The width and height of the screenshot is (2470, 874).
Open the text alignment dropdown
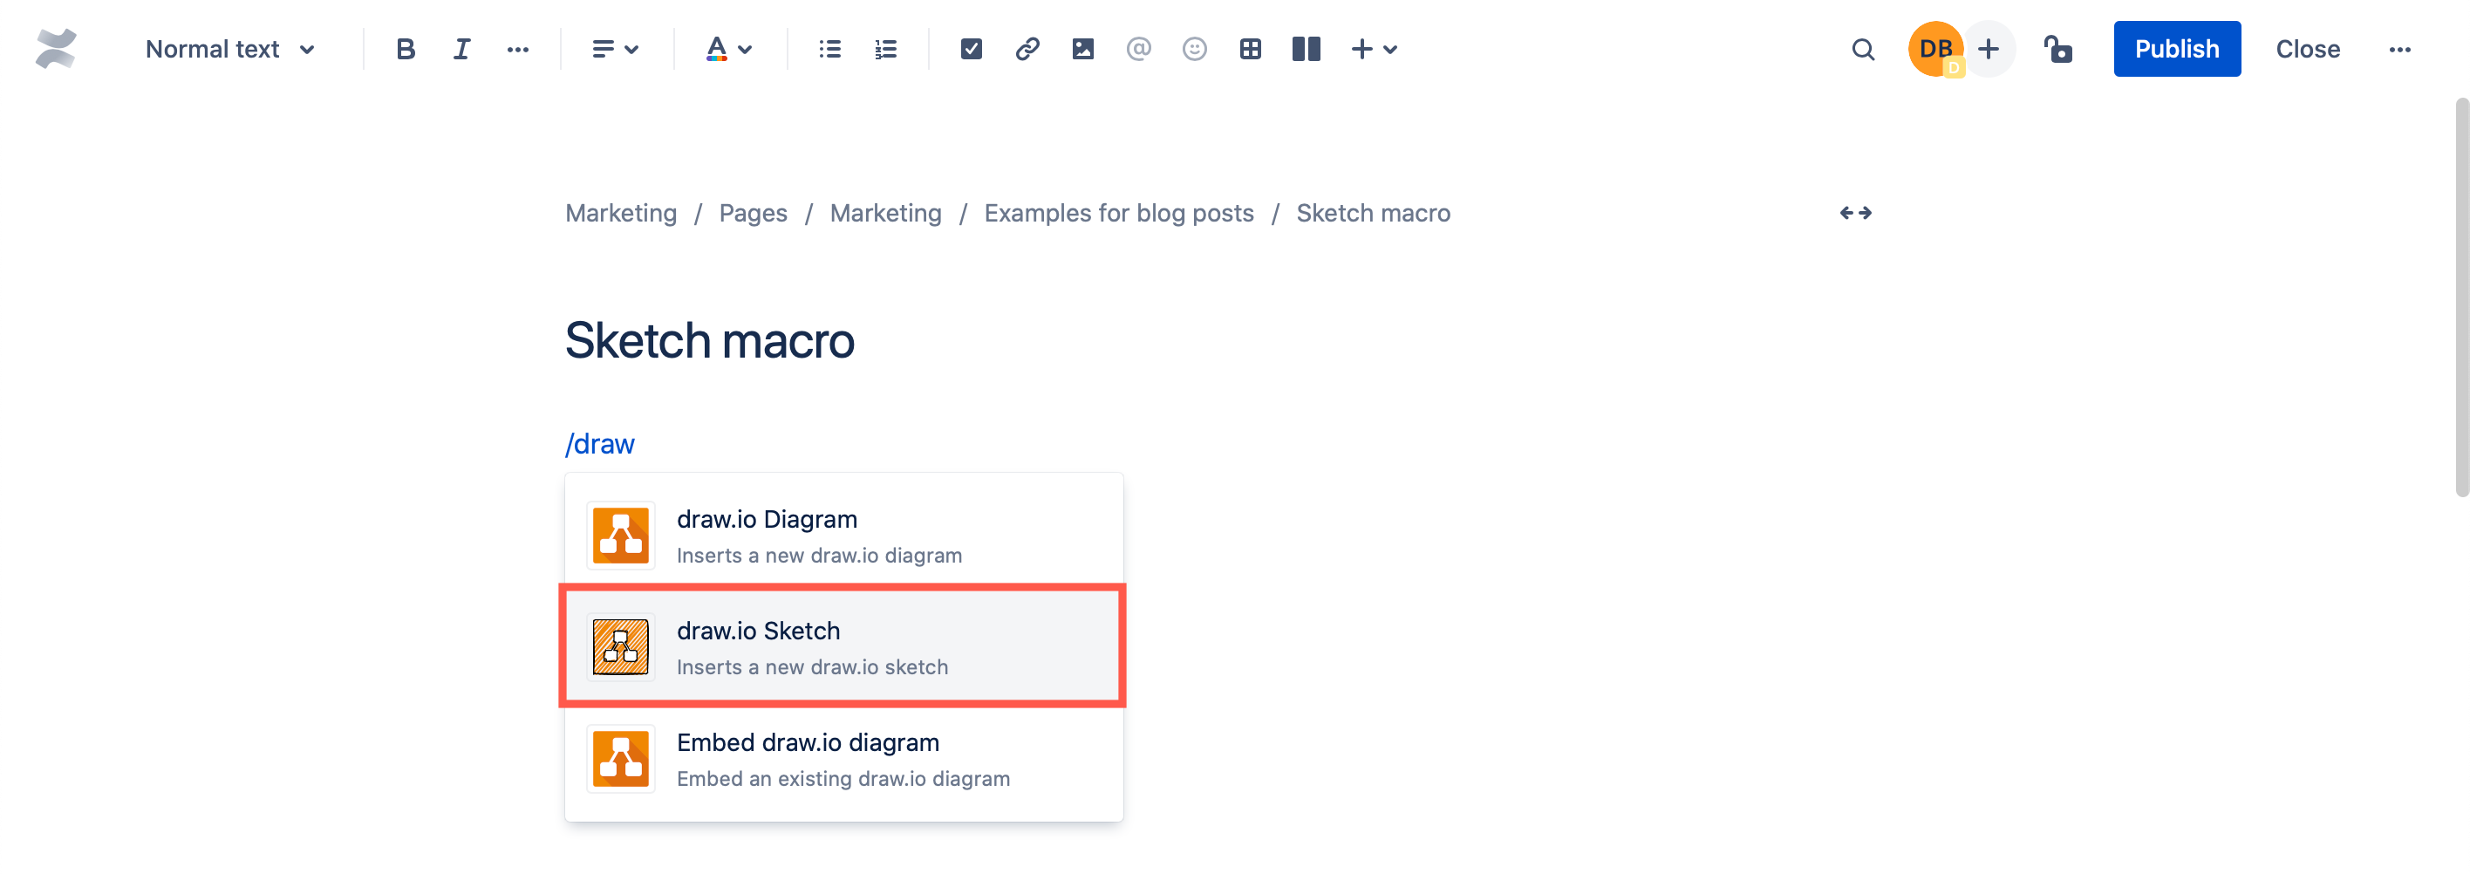coord(615,49)
